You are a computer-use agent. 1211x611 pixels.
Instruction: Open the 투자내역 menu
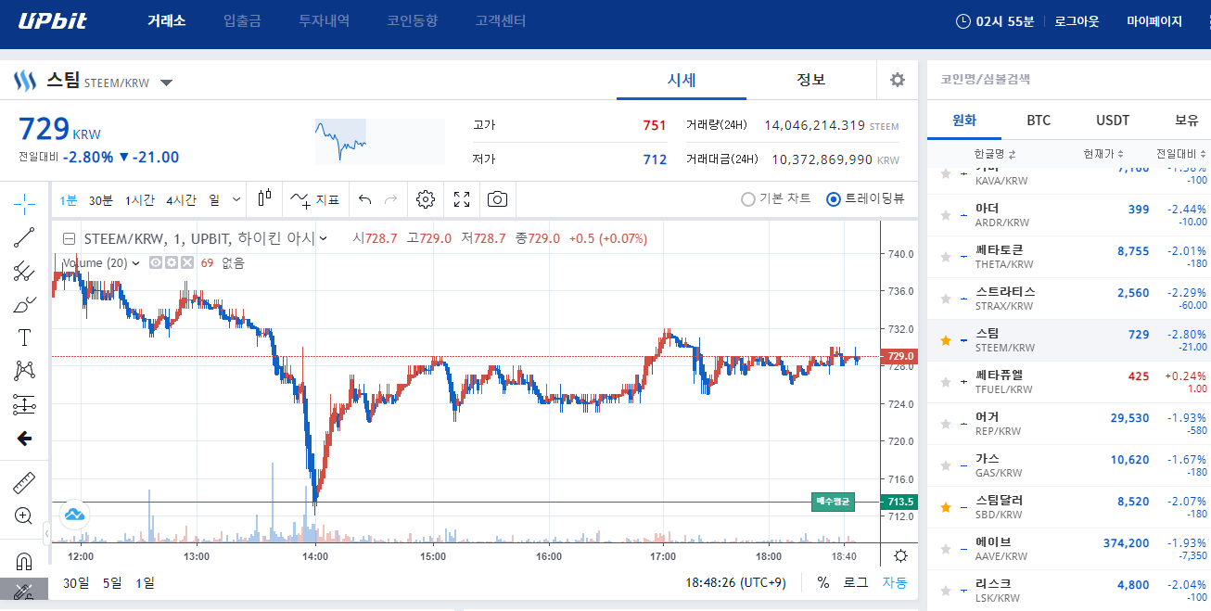coord(324,20)
